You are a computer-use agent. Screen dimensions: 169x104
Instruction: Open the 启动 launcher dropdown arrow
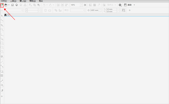134,5
